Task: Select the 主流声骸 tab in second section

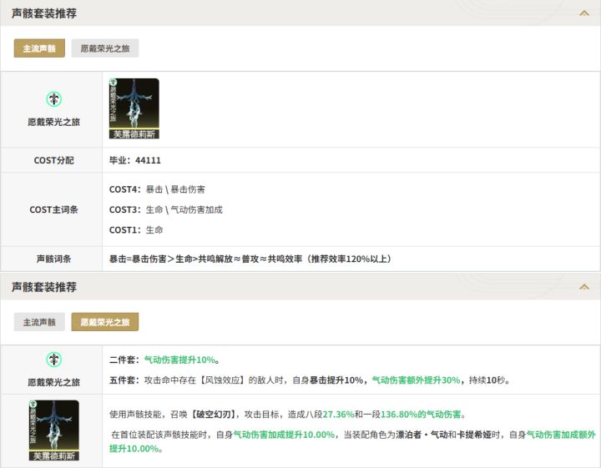Action: click(x=39, y=322)
